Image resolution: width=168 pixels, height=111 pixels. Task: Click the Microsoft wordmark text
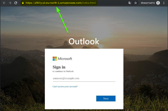point(65,59)
